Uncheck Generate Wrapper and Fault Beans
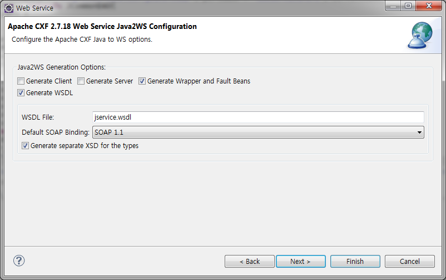The image size is (446, 280). (x=142, y=81)
